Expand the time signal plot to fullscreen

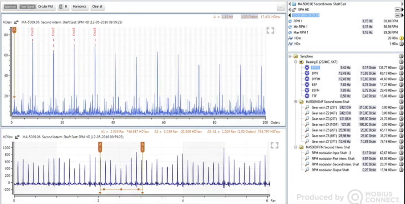click(x=274, y=145)
